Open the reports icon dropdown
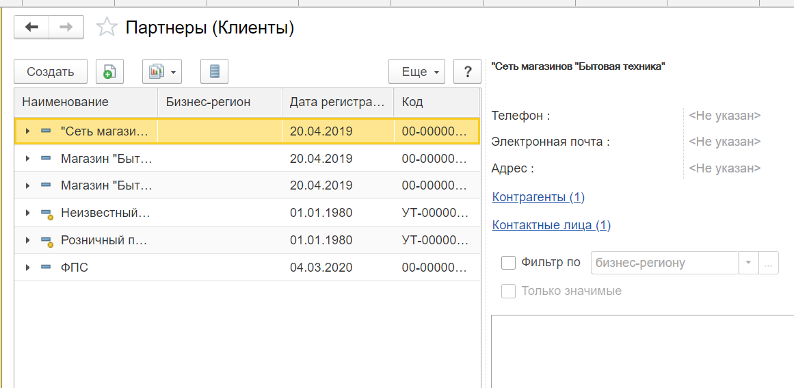This screenshot has width=794, height=388. pos(162,71)
